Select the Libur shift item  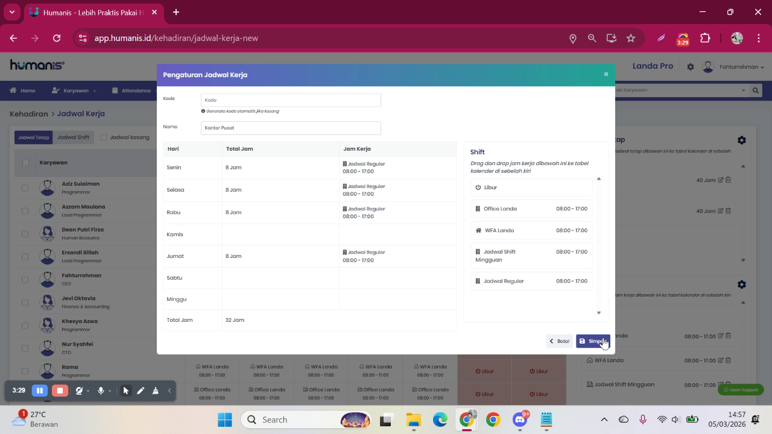click(531, 187)
